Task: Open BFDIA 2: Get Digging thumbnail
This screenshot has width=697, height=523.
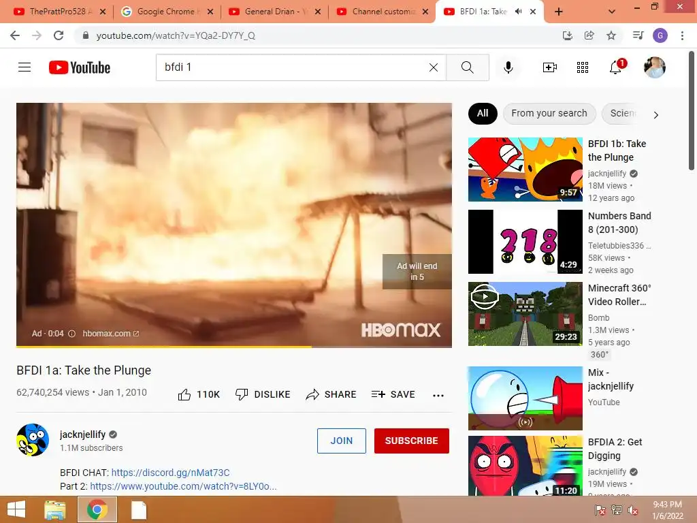Action: [525, 466]
